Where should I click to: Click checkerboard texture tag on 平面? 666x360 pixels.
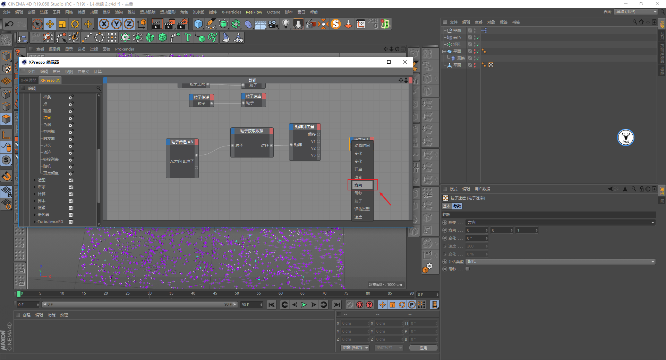(x=491, y=65)
